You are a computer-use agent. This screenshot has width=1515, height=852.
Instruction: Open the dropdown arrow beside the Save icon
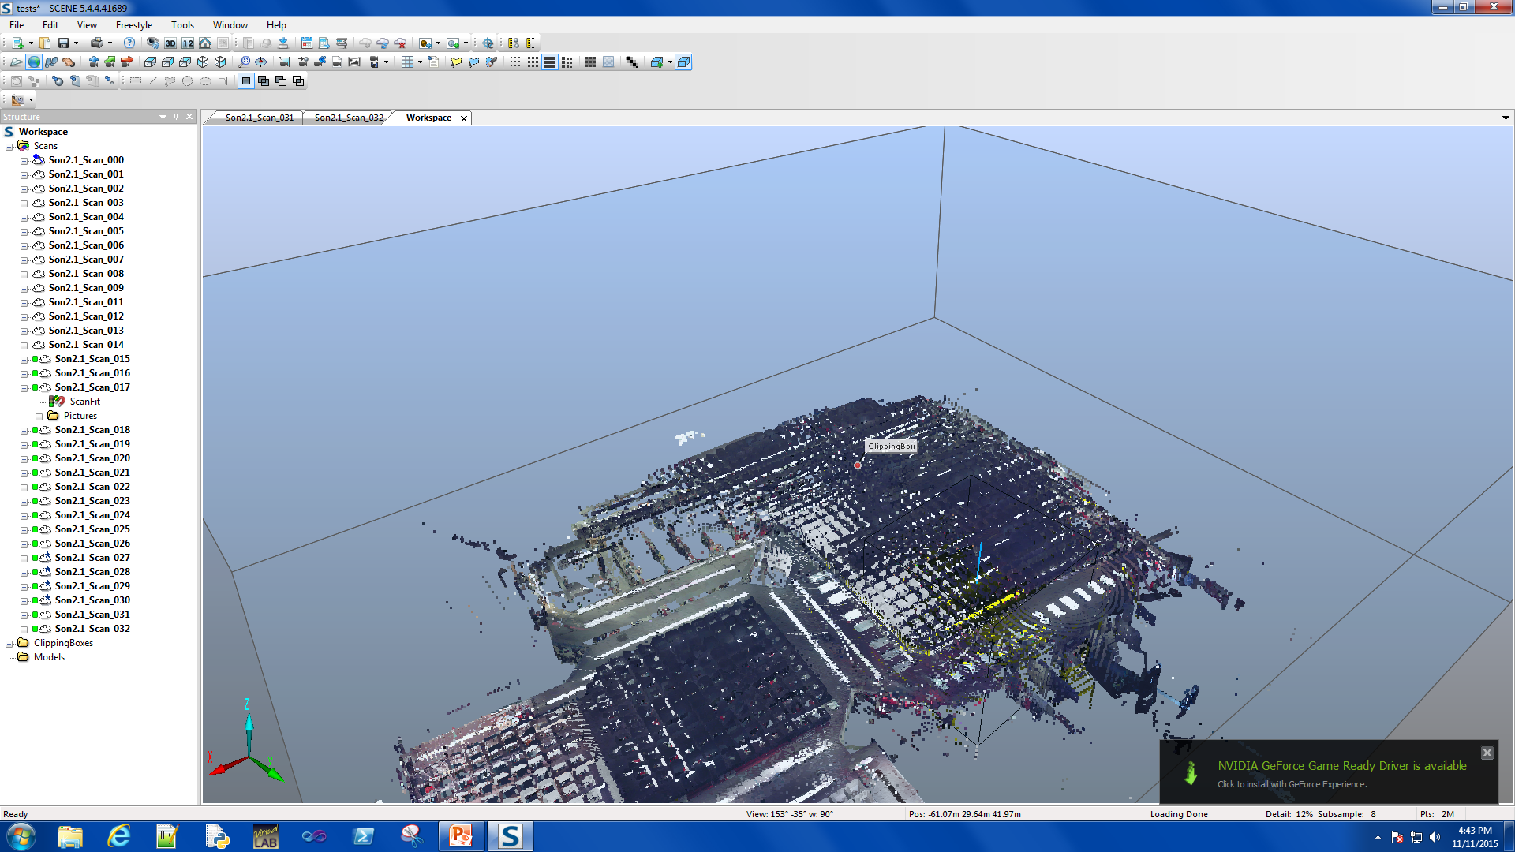(x=76, y=43)
